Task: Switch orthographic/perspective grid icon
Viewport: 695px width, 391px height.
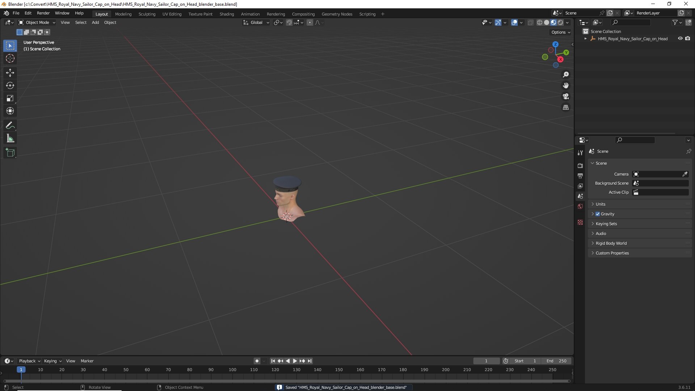Action: coord(565,108)
